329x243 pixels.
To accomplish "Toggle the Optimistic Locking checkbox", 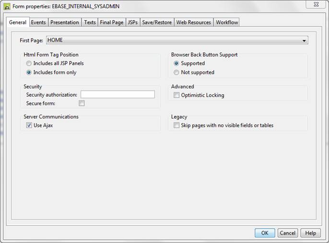I will point(177,95).
